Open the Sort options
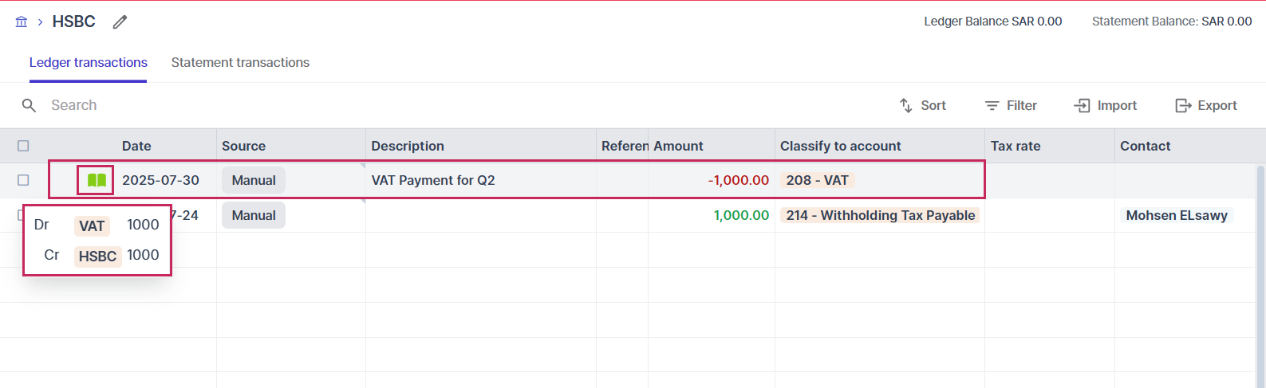Screen dimensions: 1266x388 922,105
